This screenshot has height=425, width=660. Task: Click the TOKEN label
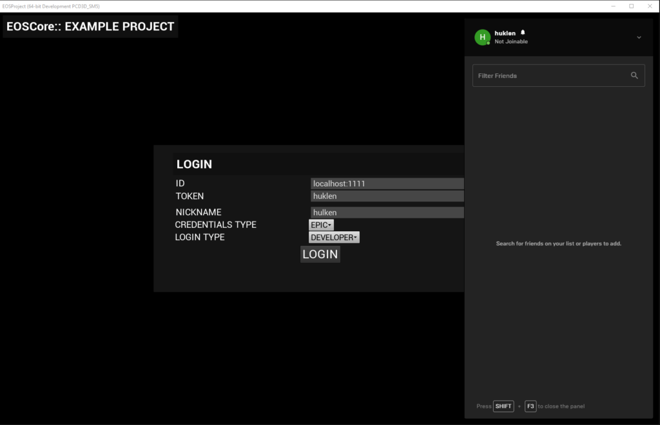point(190,196)
